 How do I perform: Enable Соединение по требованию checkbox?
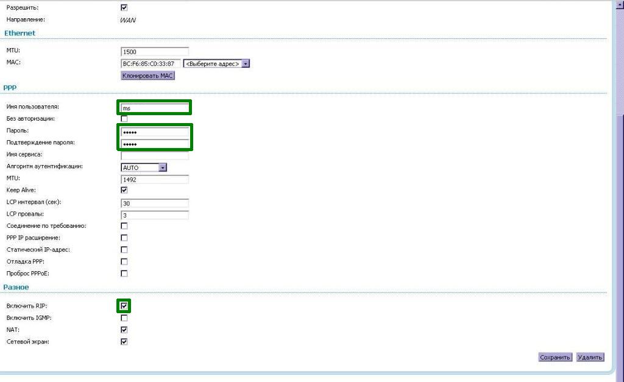point(124,226)
